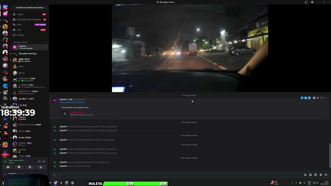
Task: Click Encontre ou comece uma conversa search
Action: [30, 7]
